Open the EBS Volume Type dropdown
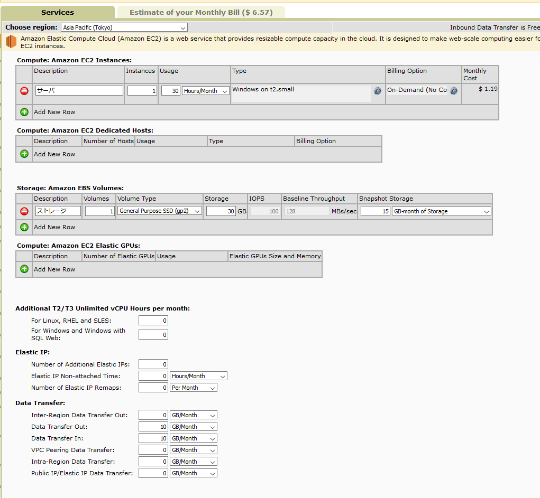 pos(160,211)
